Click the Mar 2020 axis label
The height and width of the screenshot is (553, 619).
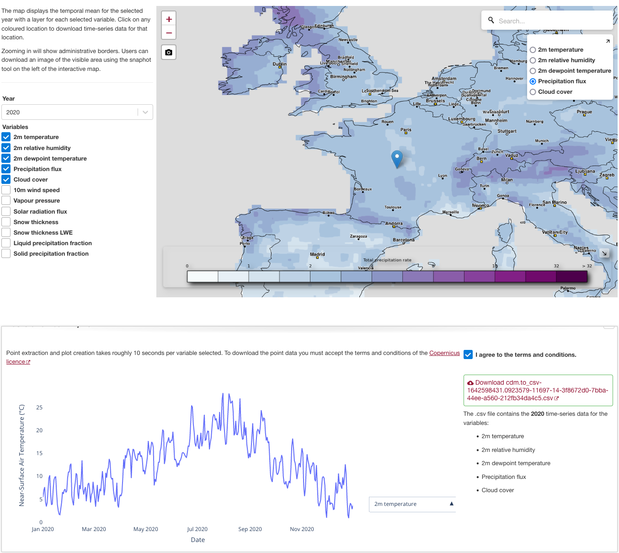point(94,529)
